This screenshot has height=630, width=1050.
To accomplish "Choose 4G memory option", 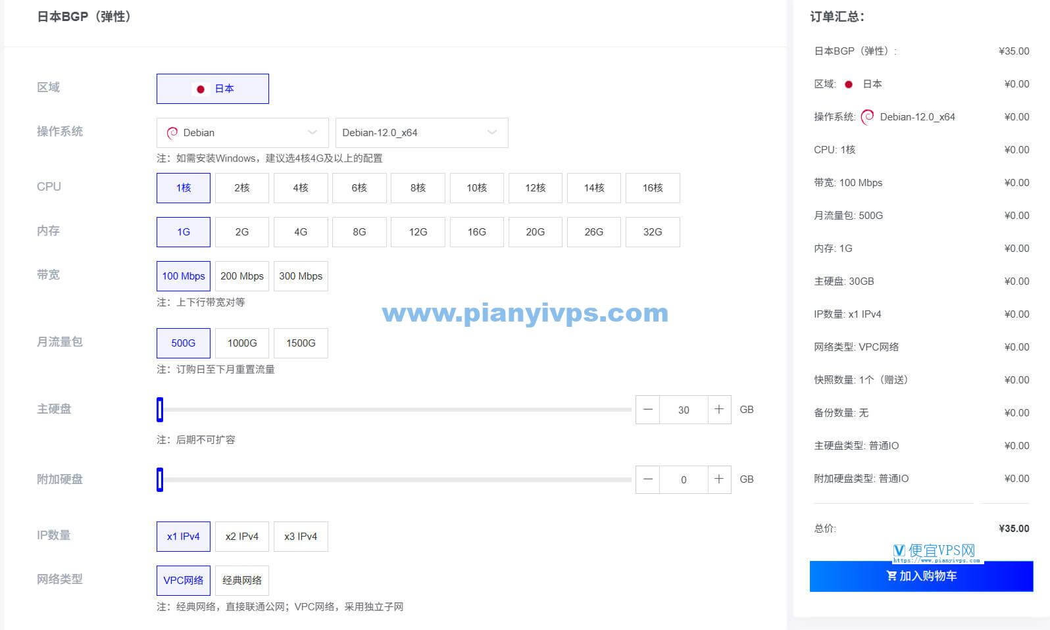I will click(301, 232).
